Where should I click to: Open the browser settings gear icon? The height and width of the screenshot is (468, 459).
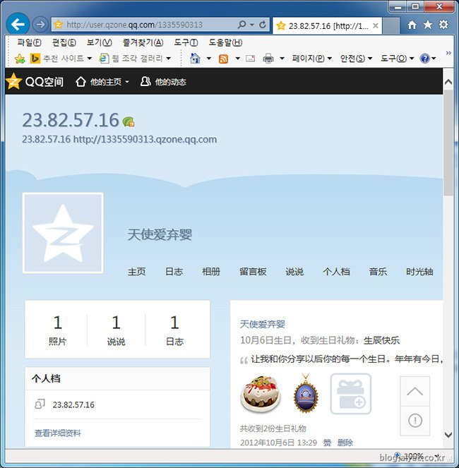click(x=443, y=25)
